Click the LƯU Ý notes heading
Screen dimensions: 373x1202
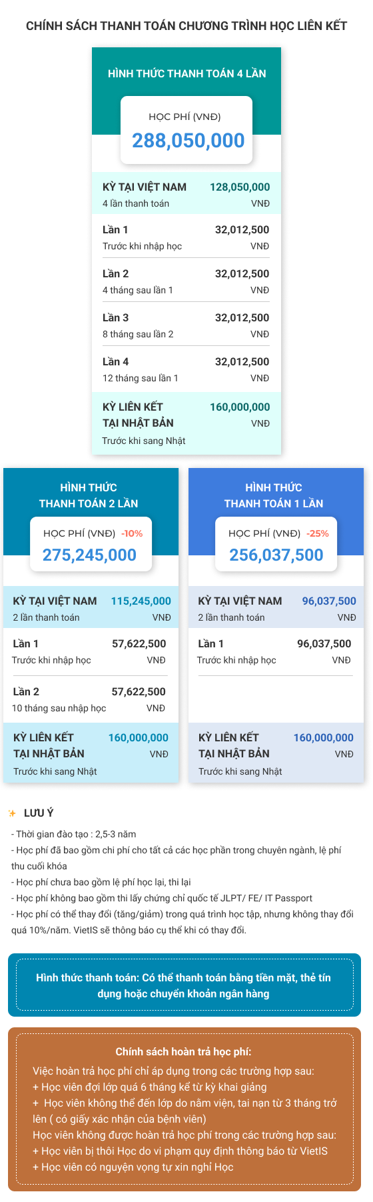point(39,813)
